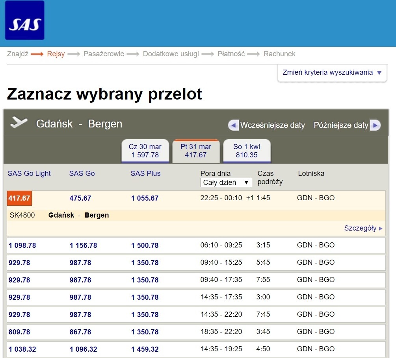
Task: Expand Szczegóły flight details
Action: pyautogui.click(x=363, y=228)
